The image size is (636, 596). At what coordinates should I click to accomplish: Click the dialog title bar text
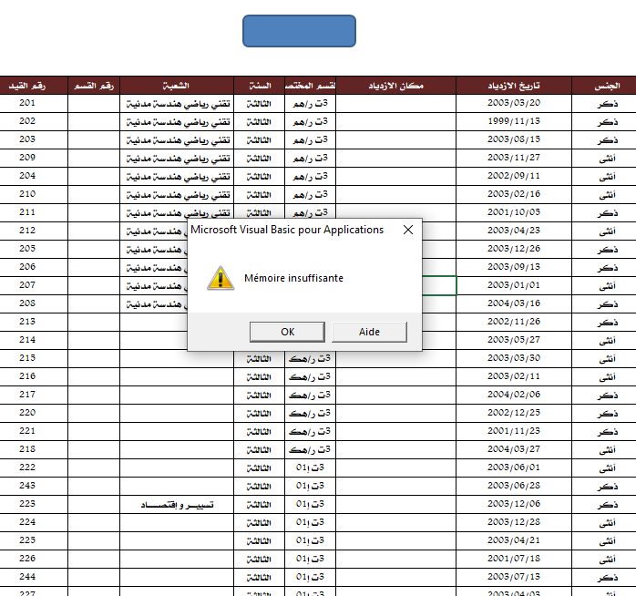287,230
